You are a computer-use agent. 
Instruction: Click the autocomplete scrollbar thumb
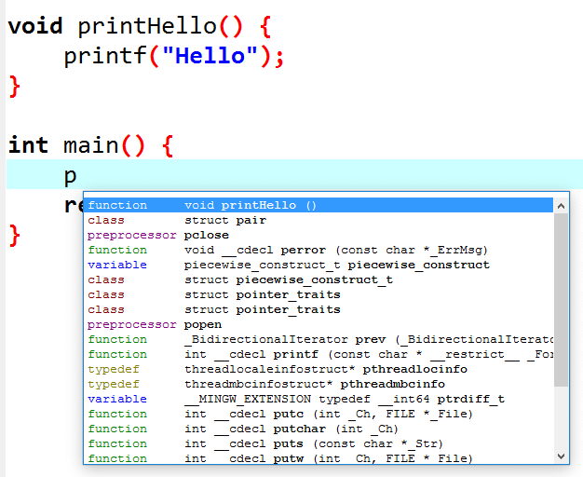click(x=561, y=299)
